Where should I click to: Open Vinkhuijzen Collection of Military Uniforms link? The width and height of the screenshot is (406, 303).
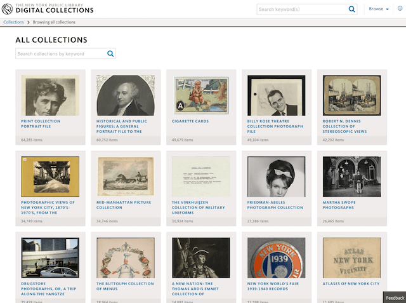coord(199,208)
